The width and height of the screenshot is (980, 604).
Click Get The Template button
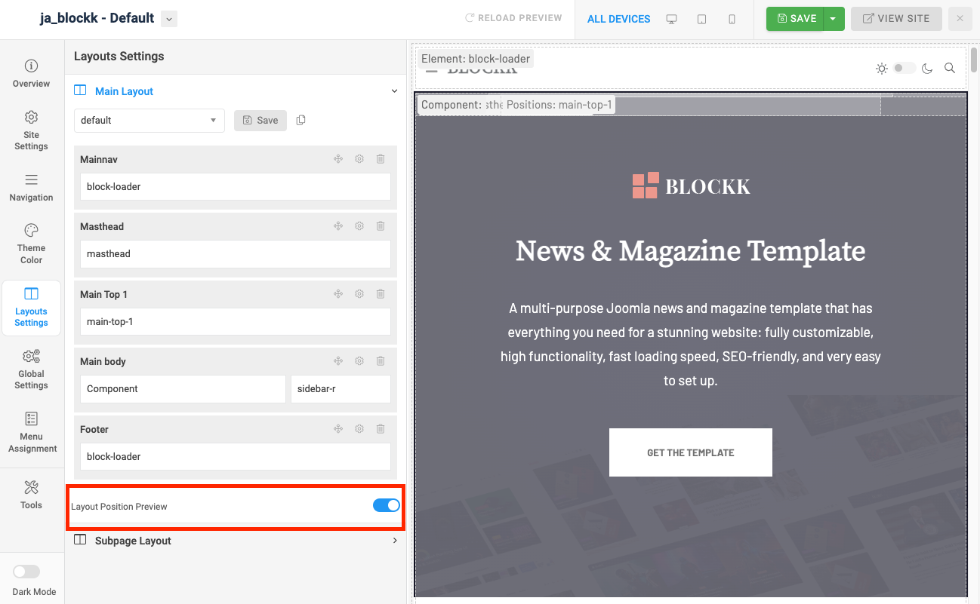coord(690,452)
